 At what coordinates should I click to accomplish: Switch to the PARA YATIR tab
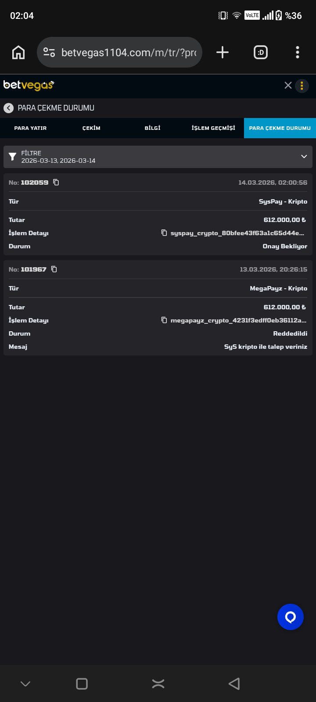click(x=30, y=128)
